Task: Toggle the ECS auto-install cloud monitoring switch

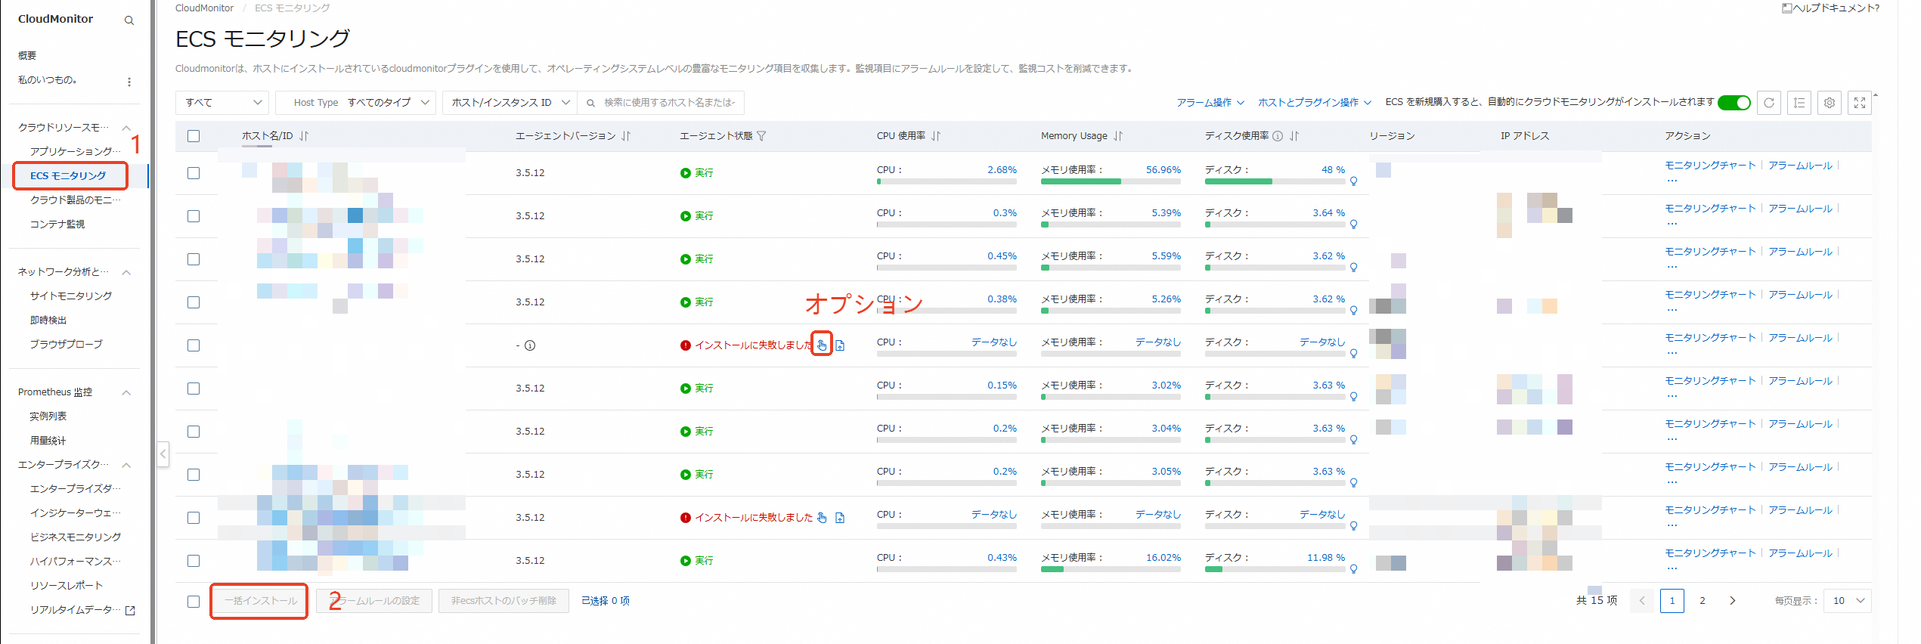Action: click(x=1734, y=103)
